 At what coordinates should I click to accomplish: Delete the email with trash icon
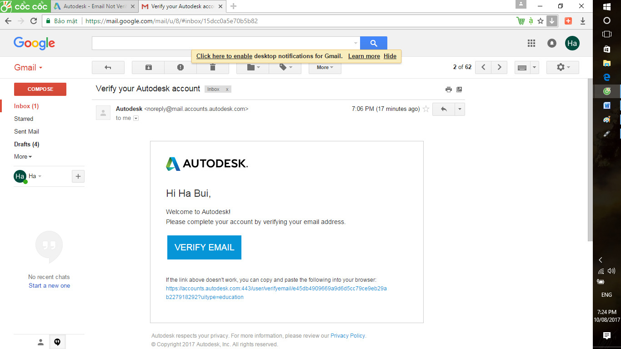213,67
